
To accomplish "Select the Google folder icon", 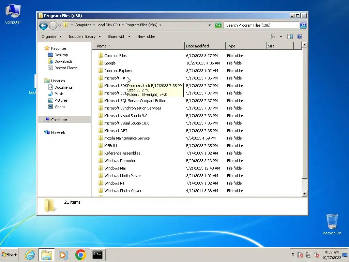I will [x=101, y=63].
